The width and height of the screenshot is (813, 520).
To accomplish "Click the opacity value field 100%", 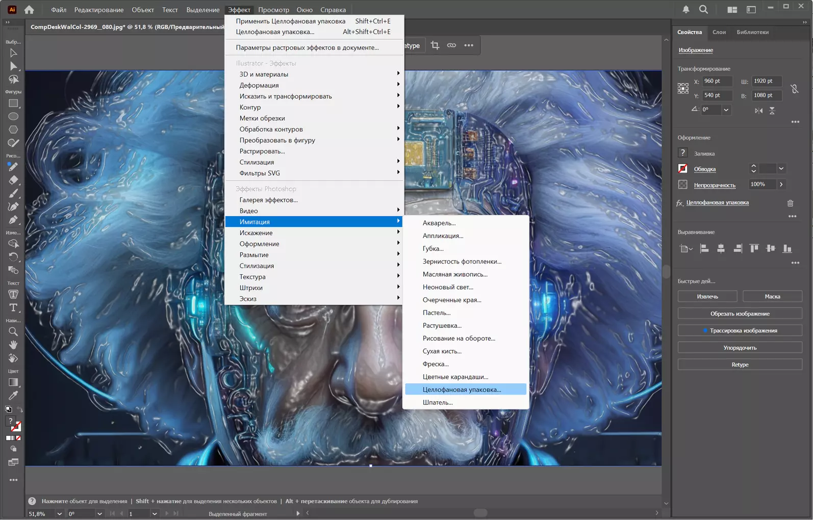I will pyautogui.click(x=762, y=184).
